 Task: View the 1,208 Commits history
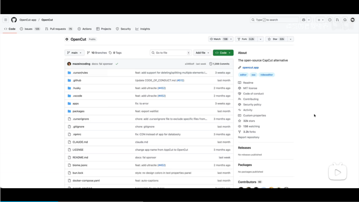pos(219,64)
